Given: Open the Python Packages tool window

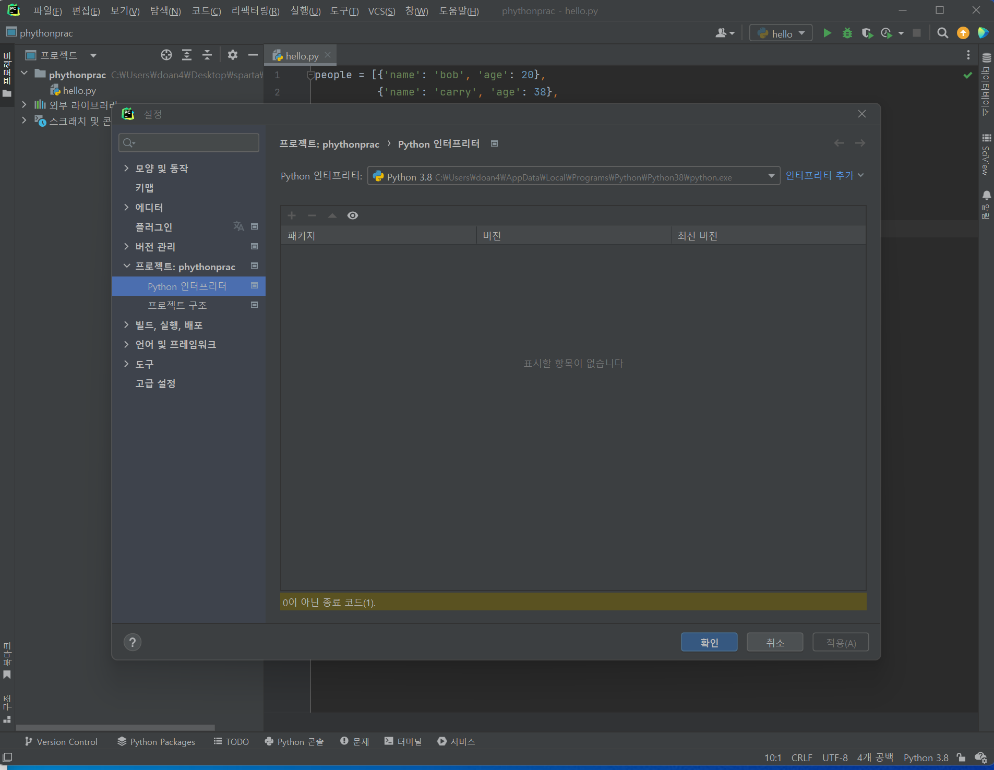Looking at the screenshot, I should [x=156, y=741].
